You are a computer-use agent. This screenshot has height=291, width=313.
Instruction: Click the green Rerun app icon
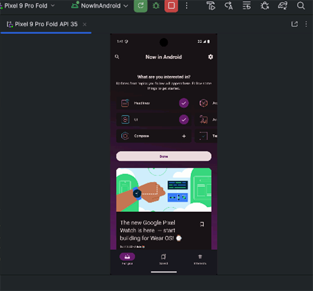(x=141, y=6)
